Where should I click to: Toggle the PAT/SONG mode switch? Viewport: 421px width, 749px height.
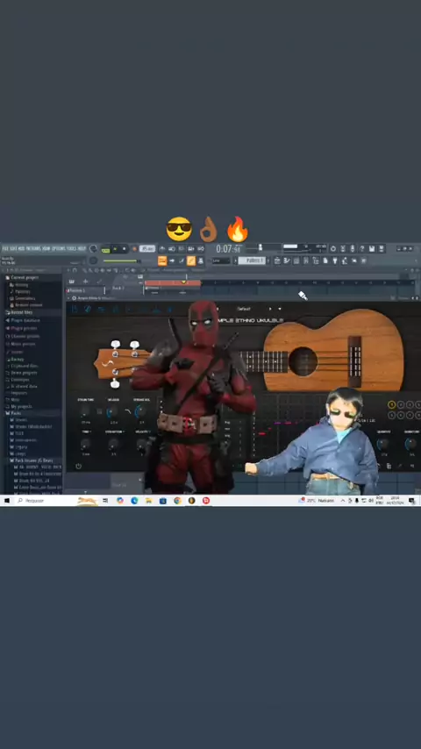[105, 249]
